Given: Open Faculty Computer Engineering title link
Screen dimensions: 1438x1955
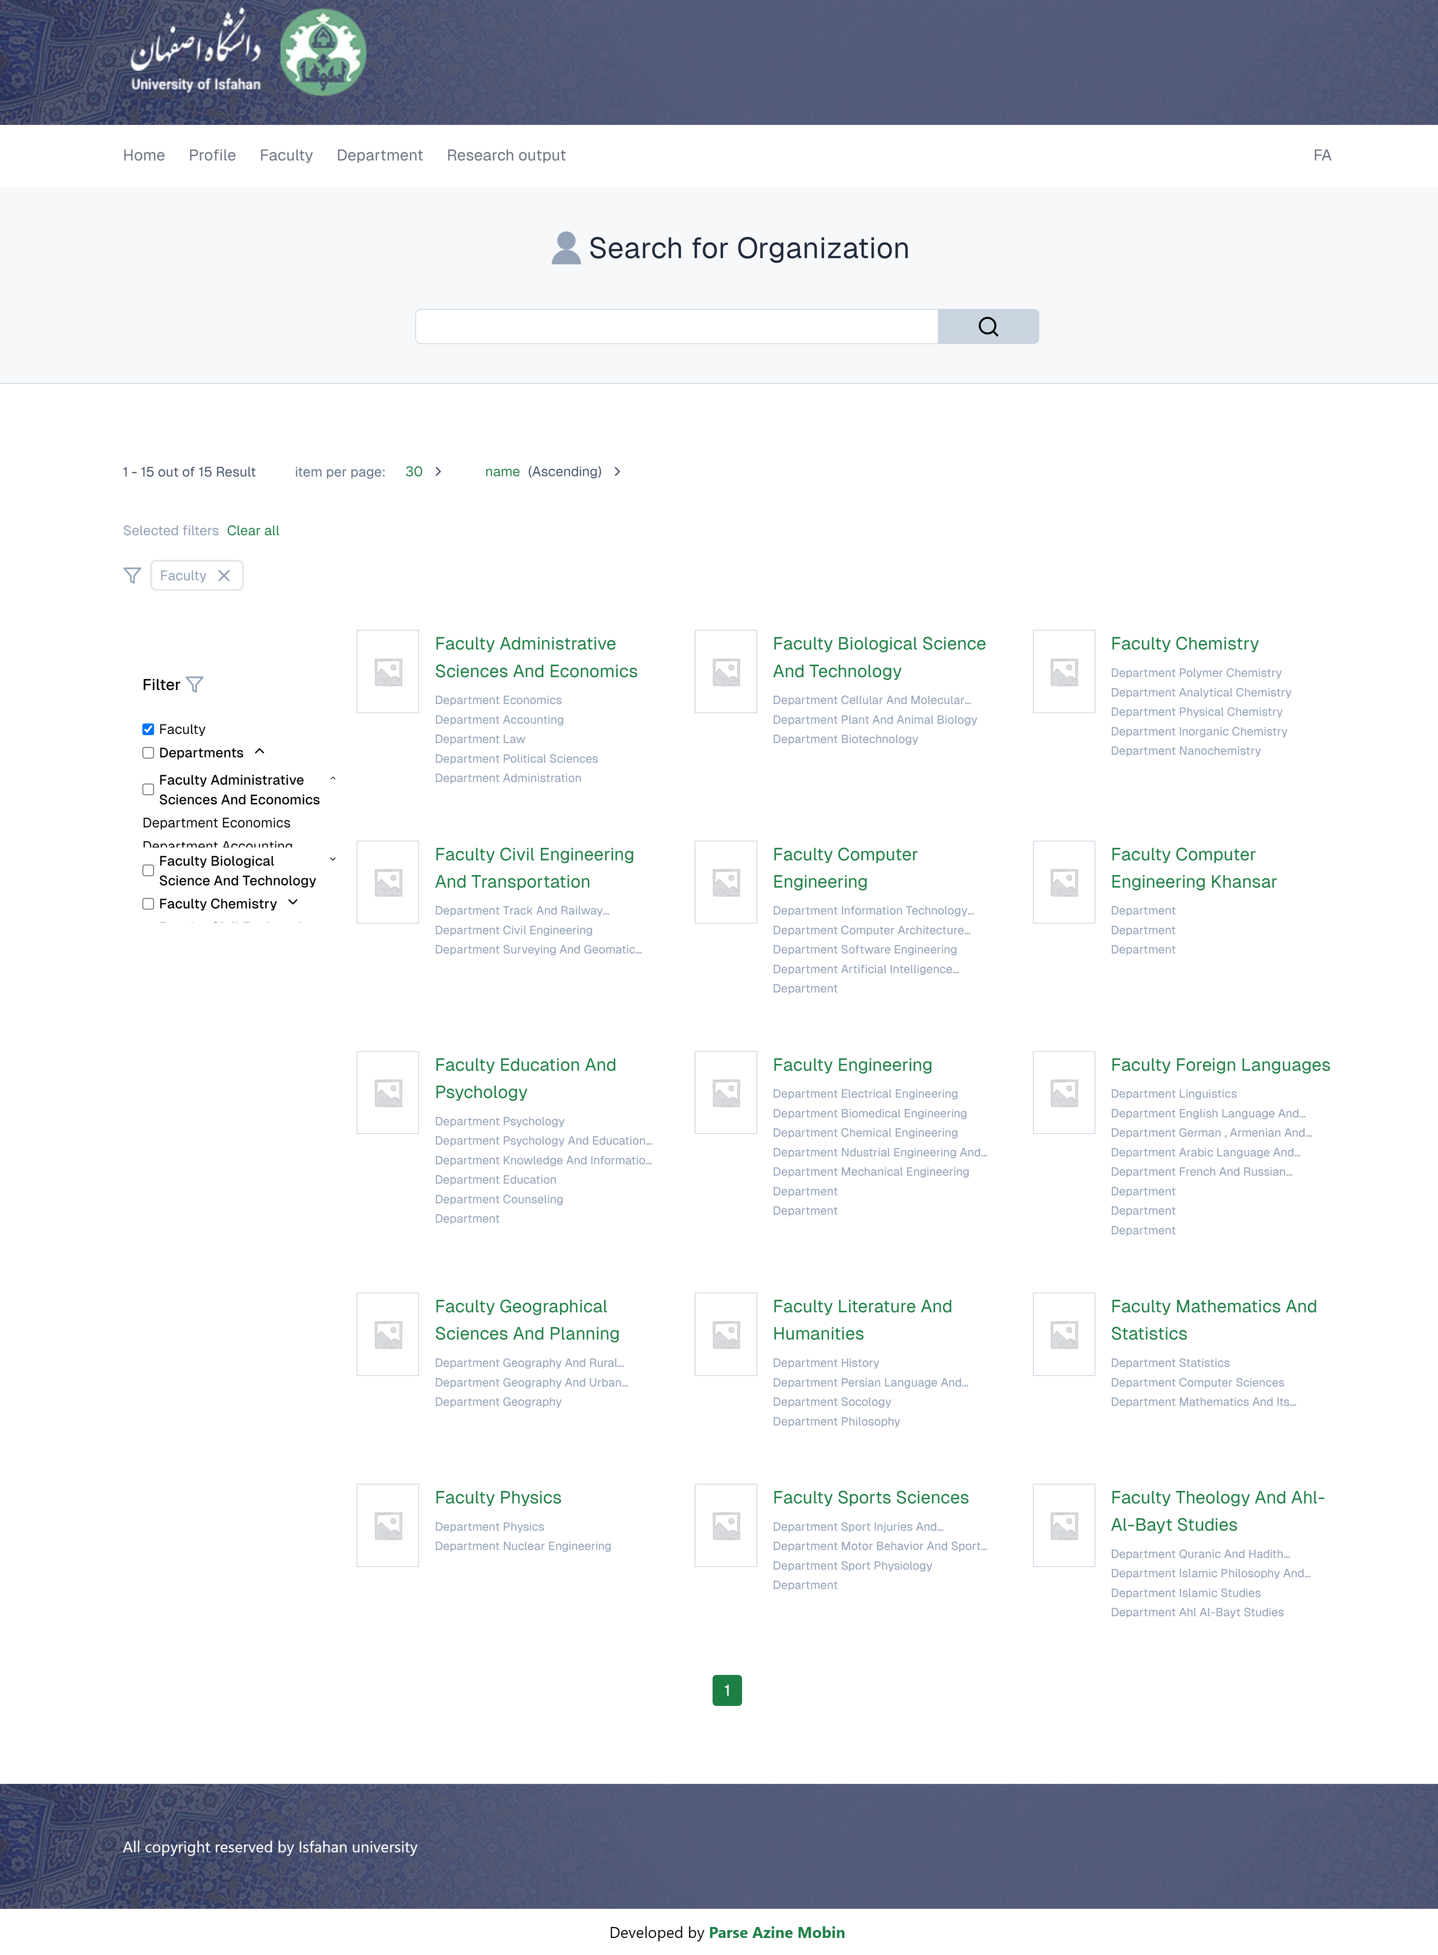Looking at the screenshot, I should 844,868.
